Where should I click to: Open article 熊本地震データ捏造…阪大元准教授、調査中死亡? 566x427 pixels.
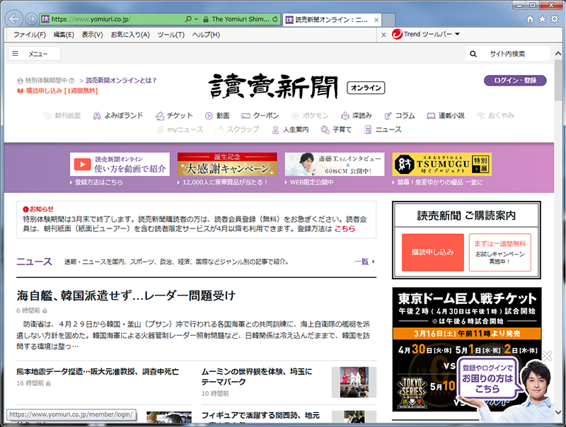(x=98, y=371)
